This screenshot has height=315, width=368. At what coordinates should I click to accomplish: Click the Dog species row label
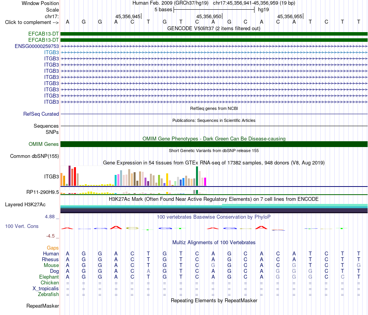pyautogui.click(x=54, y=271)
